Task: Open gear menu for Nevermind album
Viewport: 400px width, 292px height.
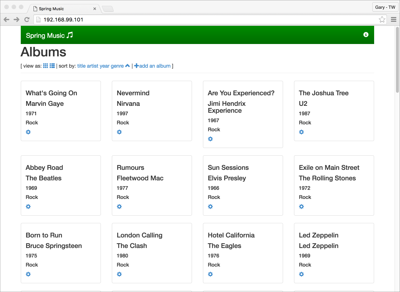Action: point(119,132)
